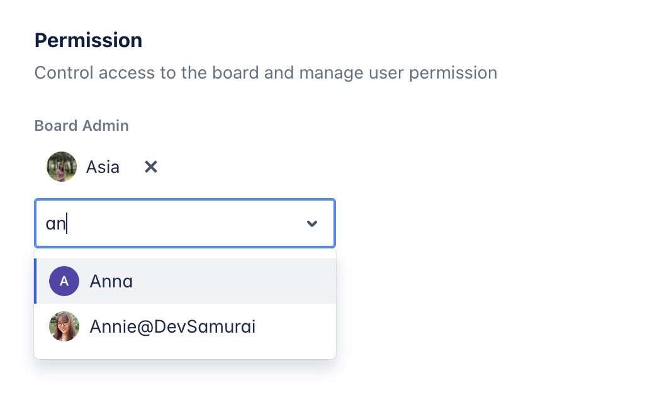Click empty space right of Annie@DevSamurai option
The image size is (672, 410).
[x=296, y=326]
